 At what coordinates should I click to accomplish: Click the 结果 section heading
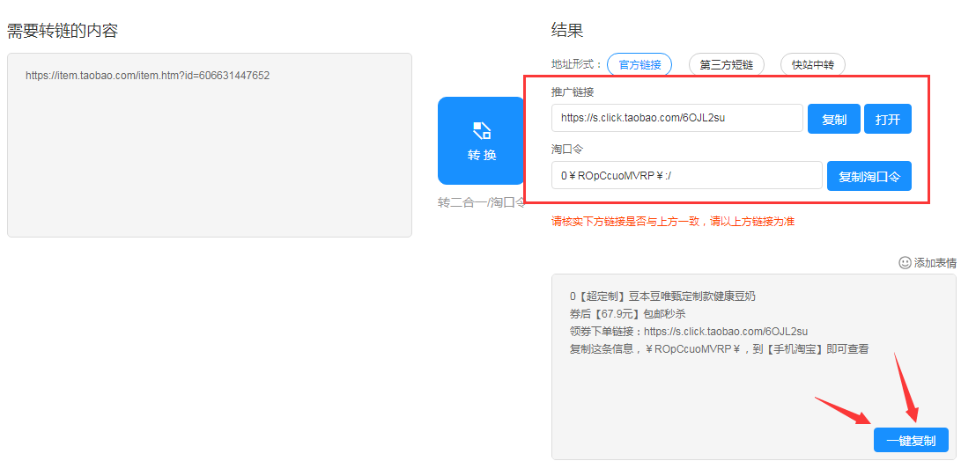pyautogui.click(x=567, y=31)
